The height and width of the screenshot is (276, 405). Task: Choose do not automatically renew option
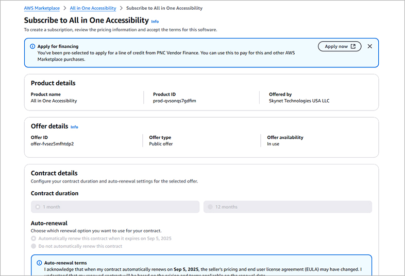(33, 246)
